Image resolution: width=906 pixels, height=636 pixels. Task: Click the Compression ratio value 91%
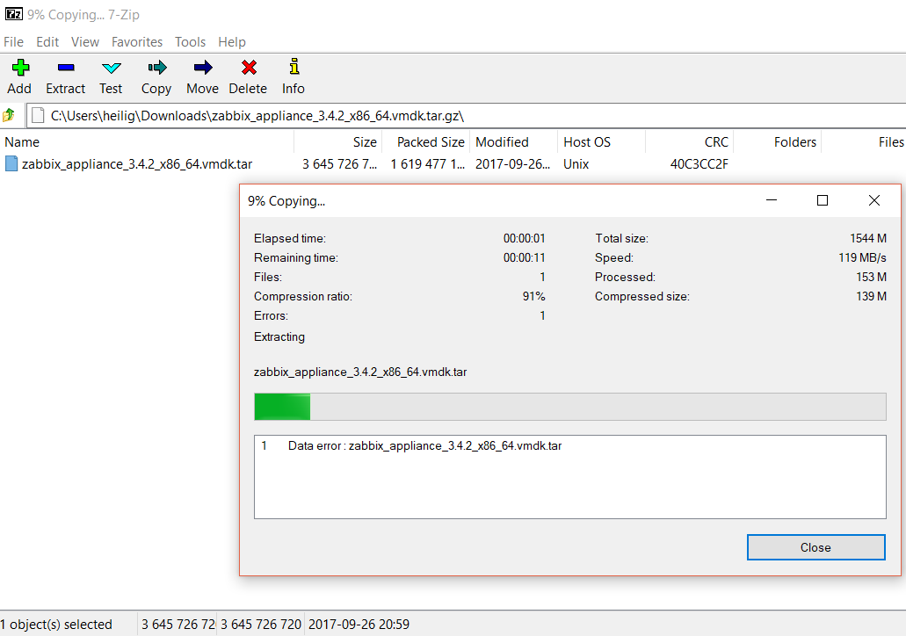pos(534,296)
